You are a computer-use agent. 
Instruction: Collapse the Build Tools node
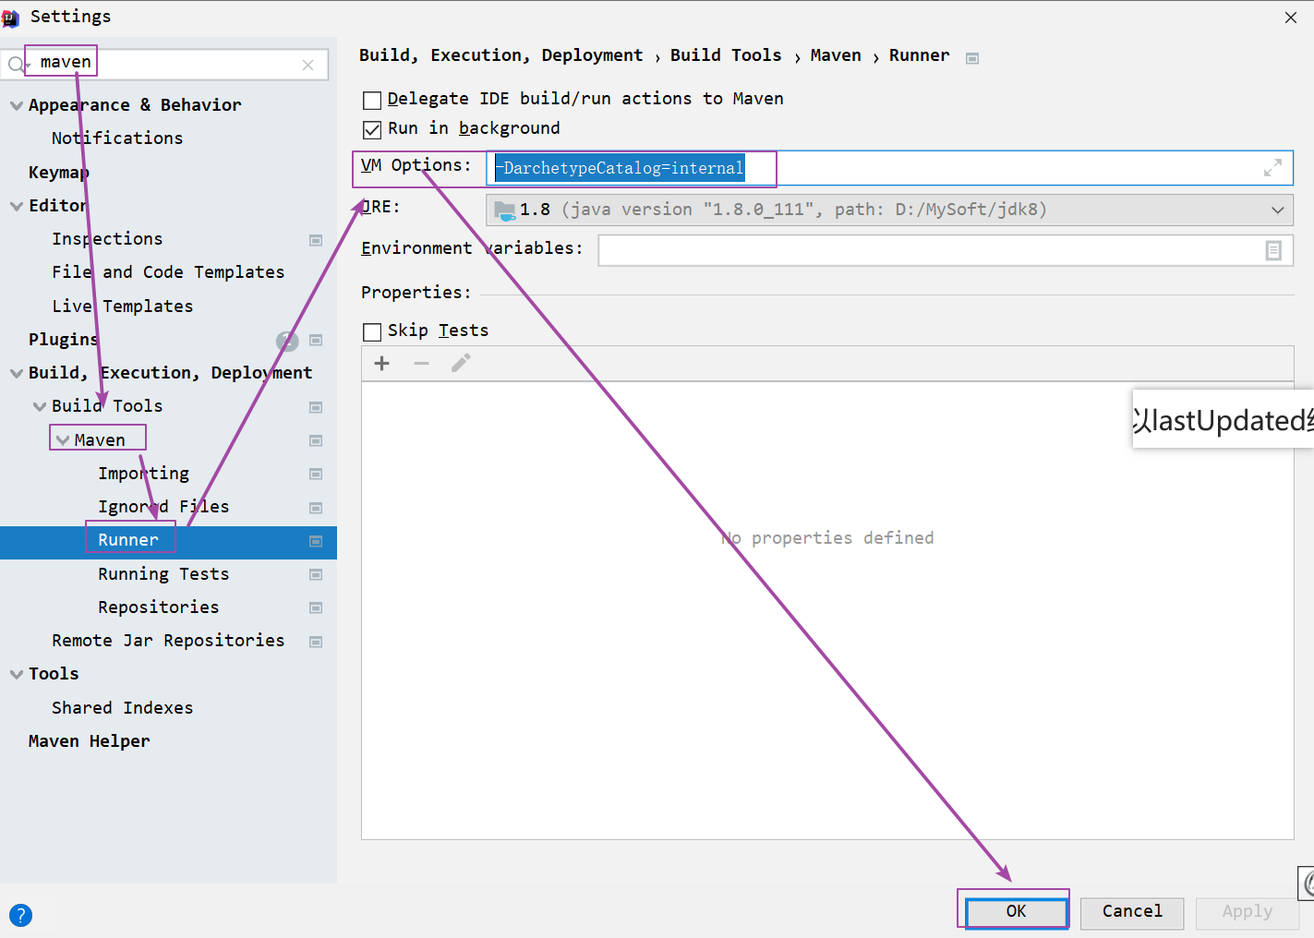(40, 406)
